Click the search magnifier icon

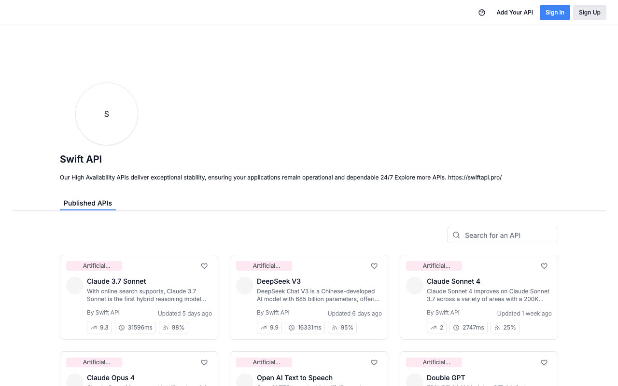(x=456, y=235)
